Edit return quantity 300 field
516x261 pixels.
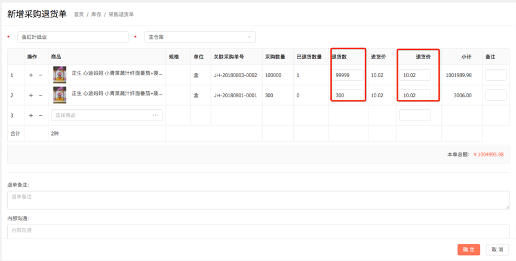click(x=348, y=95)
